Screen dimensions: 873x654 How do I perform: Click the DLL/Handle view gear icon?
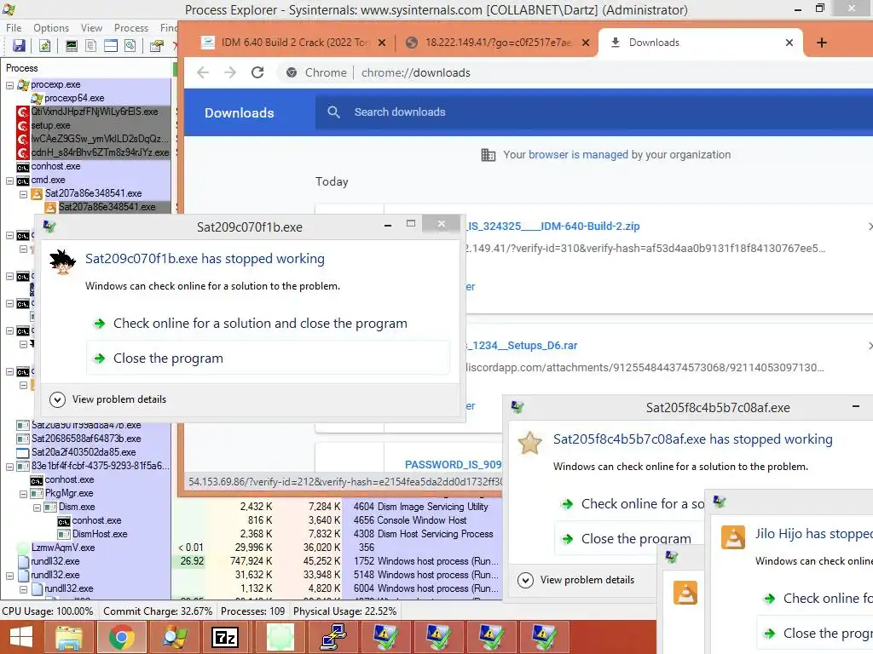130,46
